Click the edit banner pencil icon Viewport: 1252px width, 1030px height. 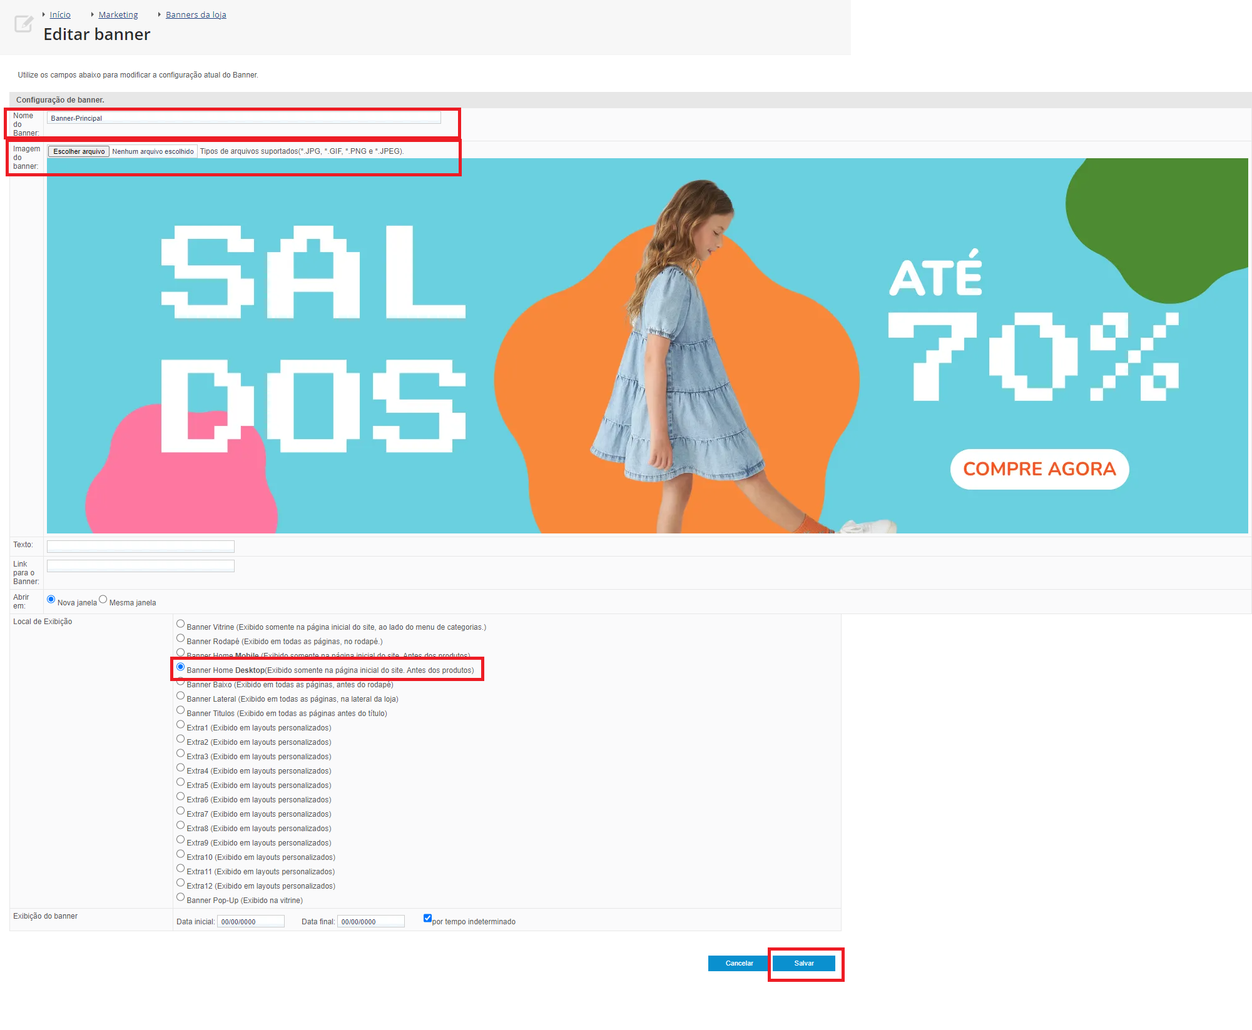(23, 24)
